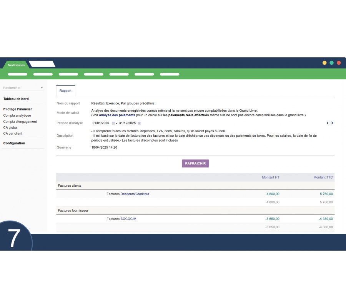Open the Configuration menu section

click(14, 143)
